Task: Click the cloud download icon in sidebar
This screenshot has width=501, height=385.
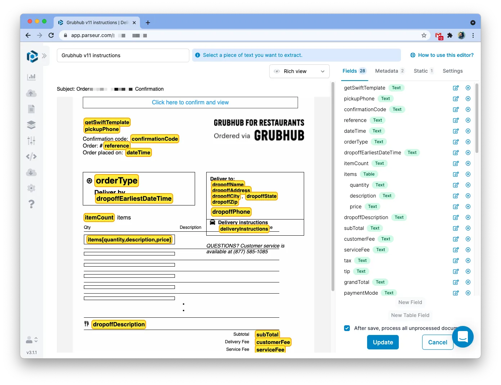Action: click(31, 172)
